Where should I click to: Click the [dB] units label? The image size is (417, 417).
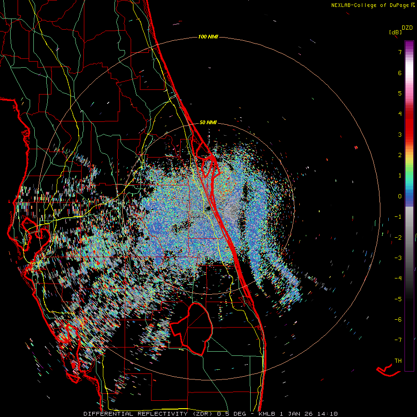tap(396, 32)
